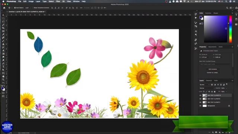Image resolution: width=238 pixels, height=134 pixels.
Task: Click the foreground color swatch in Color panel
Action: (x=201, y=17)
